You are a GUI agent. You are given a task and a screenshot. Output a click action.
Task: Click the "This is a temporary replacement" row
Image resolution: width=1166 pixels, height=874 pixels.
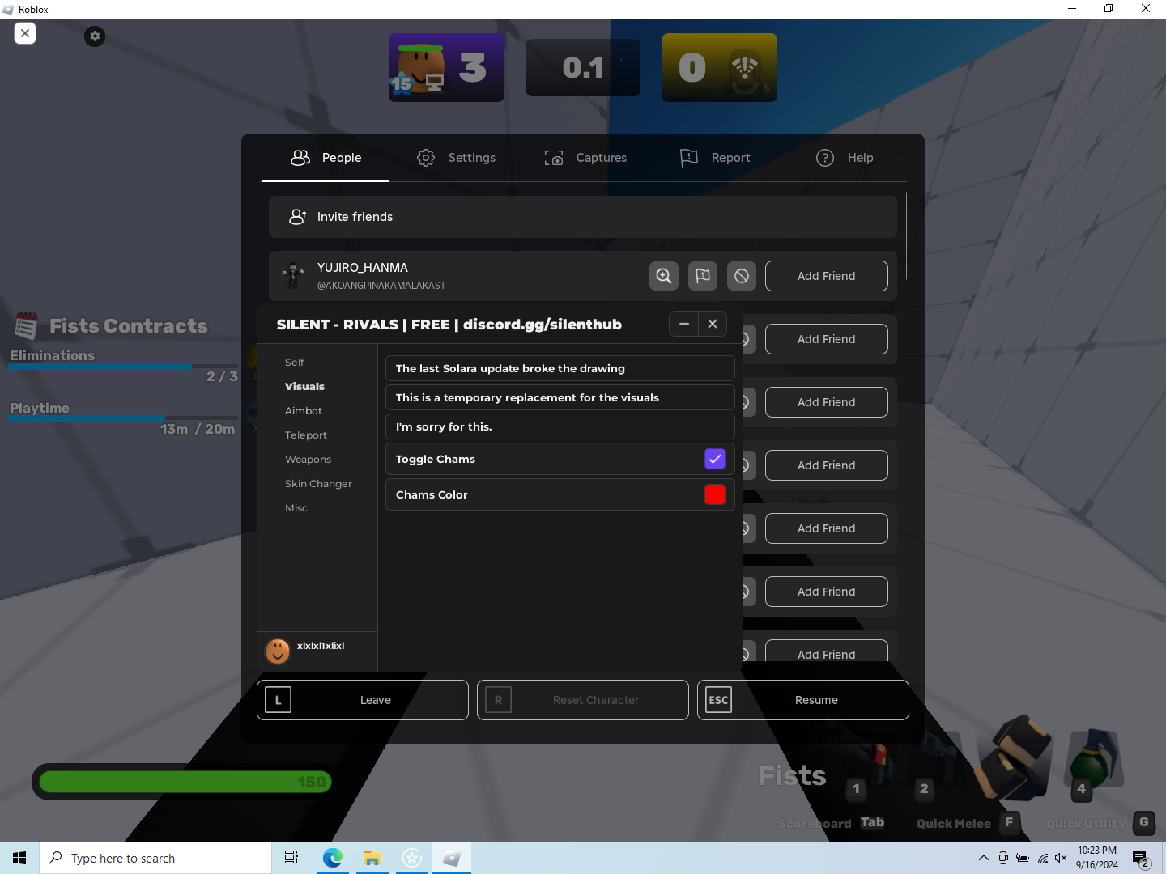560,397
